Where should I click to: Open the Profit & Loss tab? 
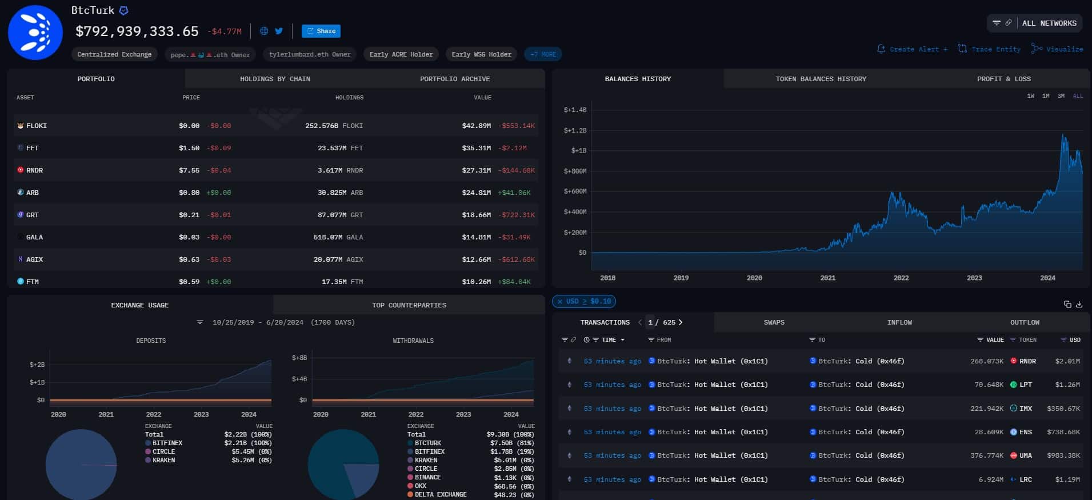point(1004,79)
